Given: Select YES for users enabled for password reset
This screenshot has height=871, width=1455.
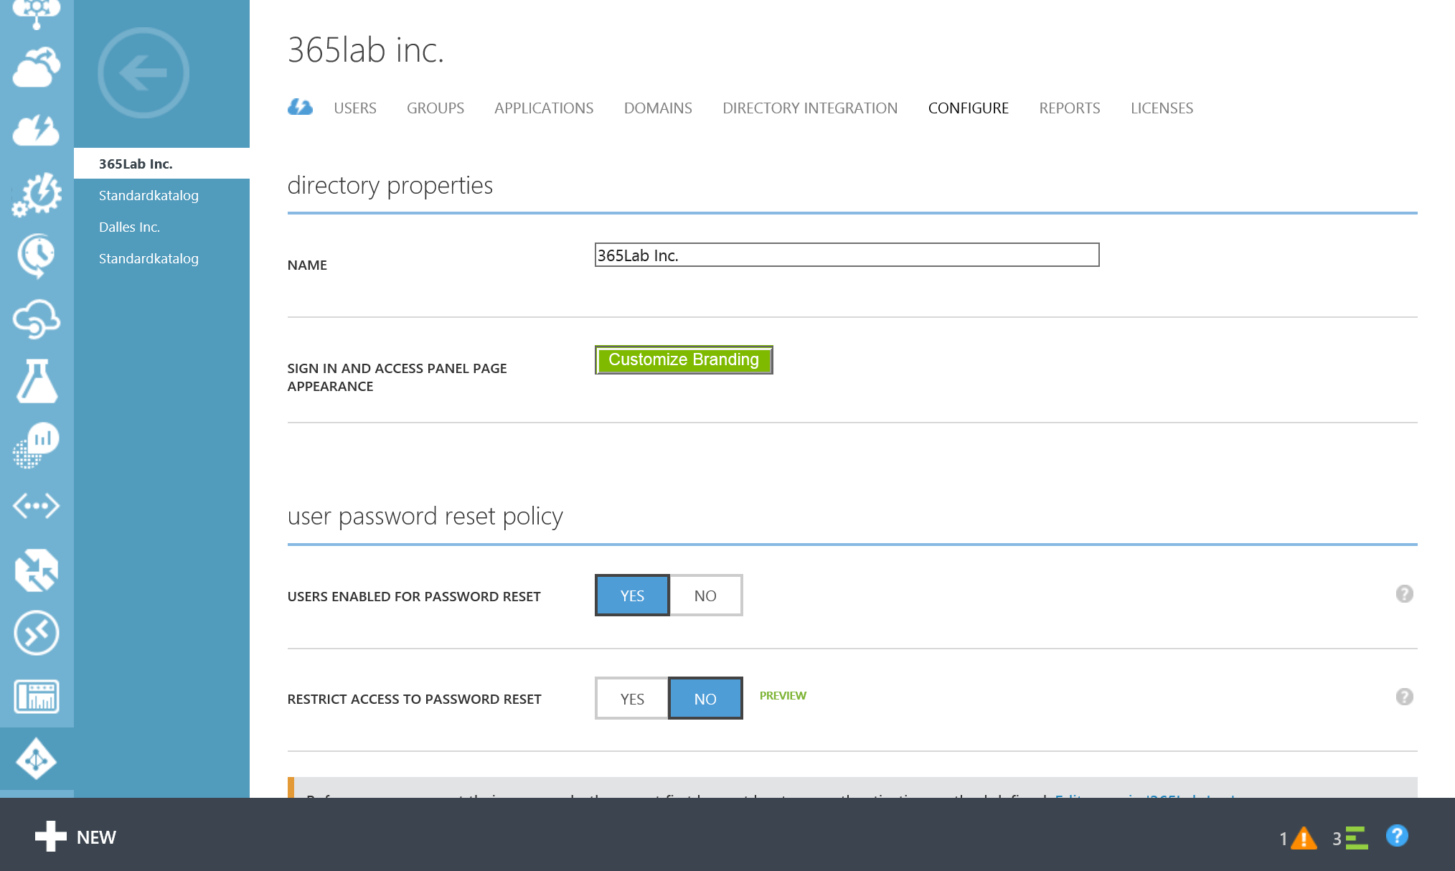Looking at the screenshot, I should [632, 595].
